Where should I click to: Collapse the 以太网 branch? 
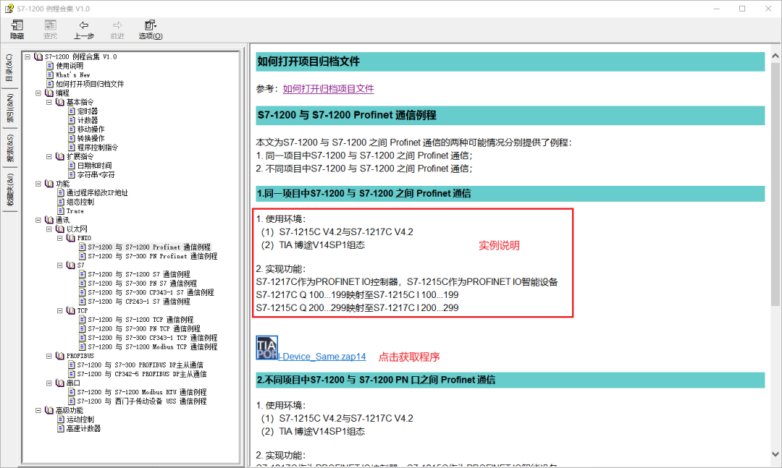[x=49, y=228]
